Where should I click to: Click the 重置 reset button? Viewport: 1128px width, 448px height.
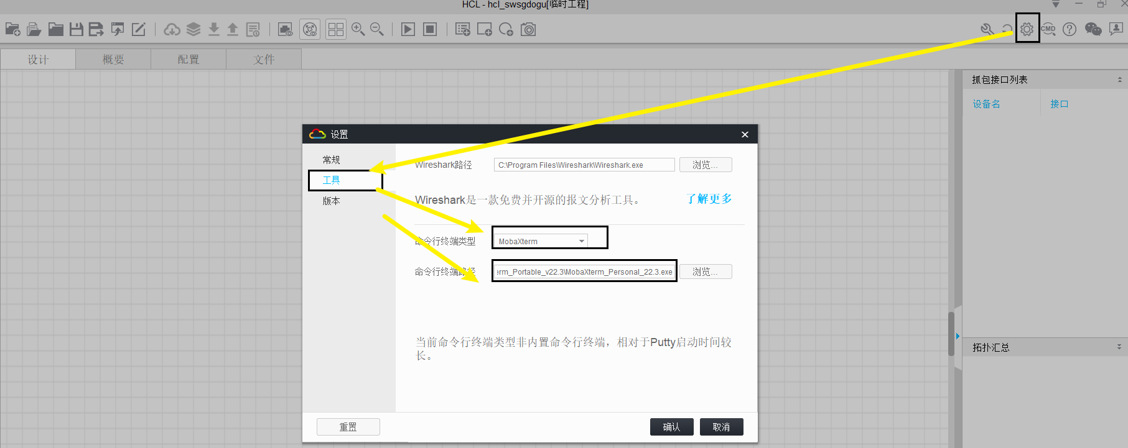pyautogui.click(x=348, y=427)
